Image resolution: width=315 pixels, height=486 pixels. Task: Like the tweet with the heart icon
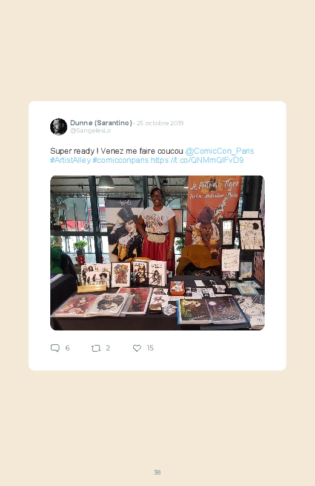[137, 349]
